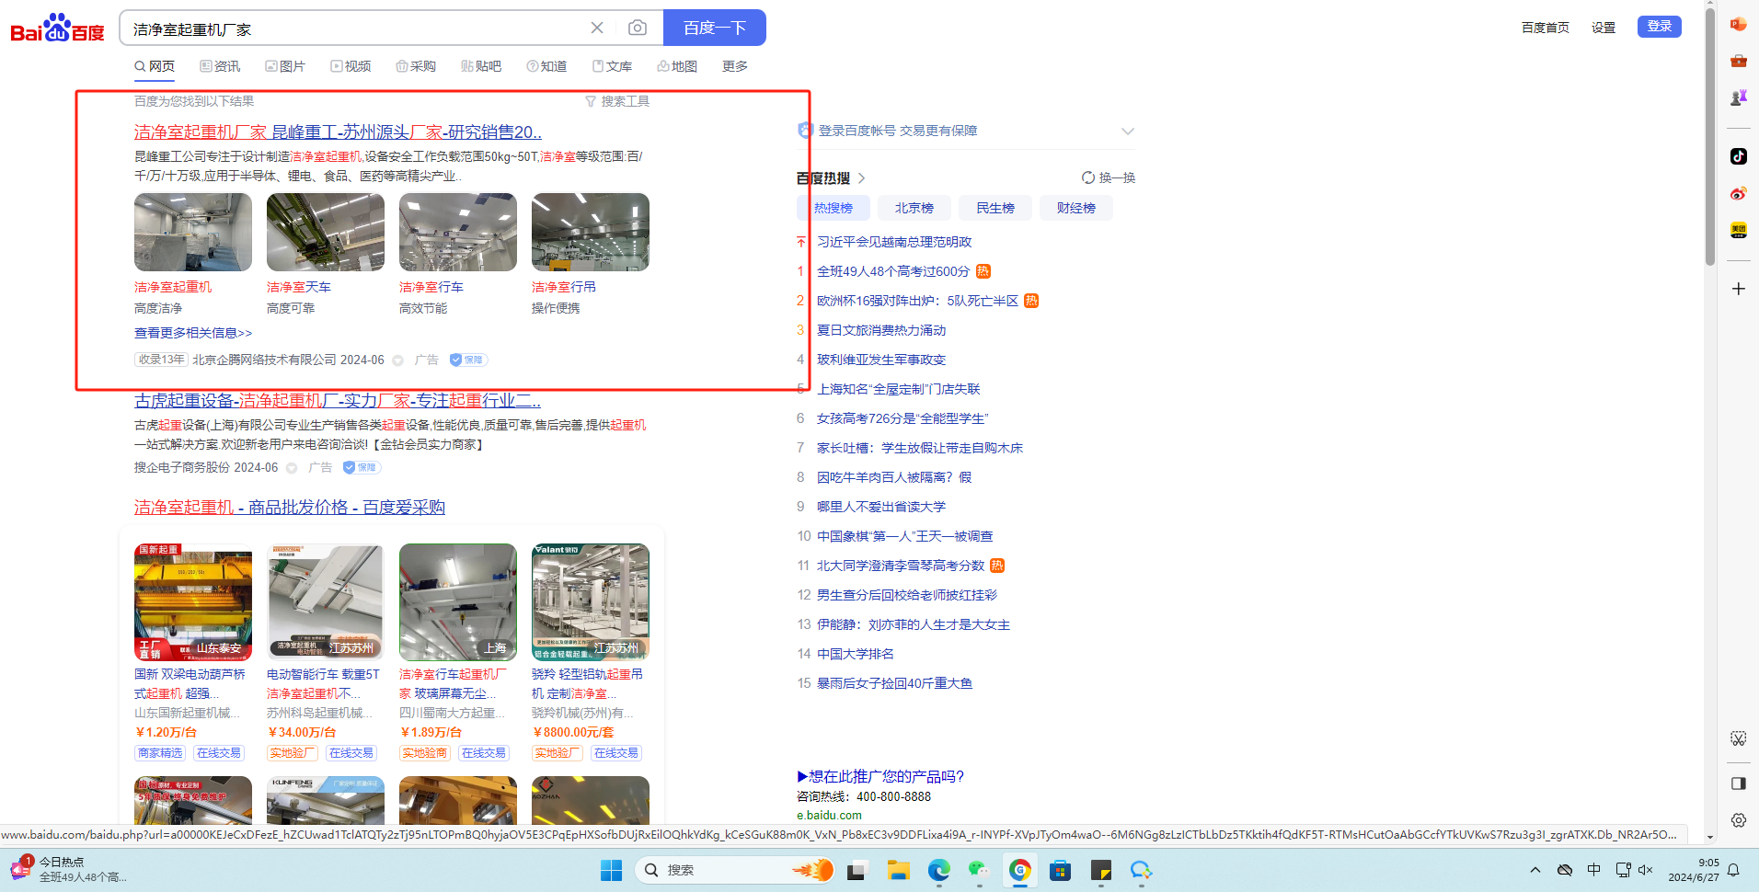Viewport: 1759px width, 892px height.
Task: Open the e.baidu.com promotion link
Action: [x=829, y=815]
